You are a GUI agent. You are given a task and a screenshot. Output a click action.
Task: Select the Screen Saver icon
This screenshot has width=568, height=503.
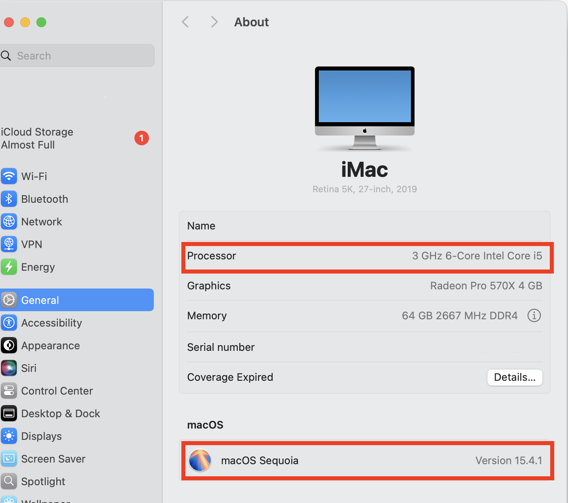(x=9, y=458)
